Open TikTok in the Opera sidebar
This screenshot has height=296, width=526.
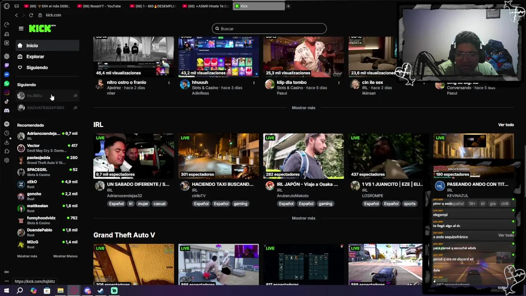[x=7, y=102]
